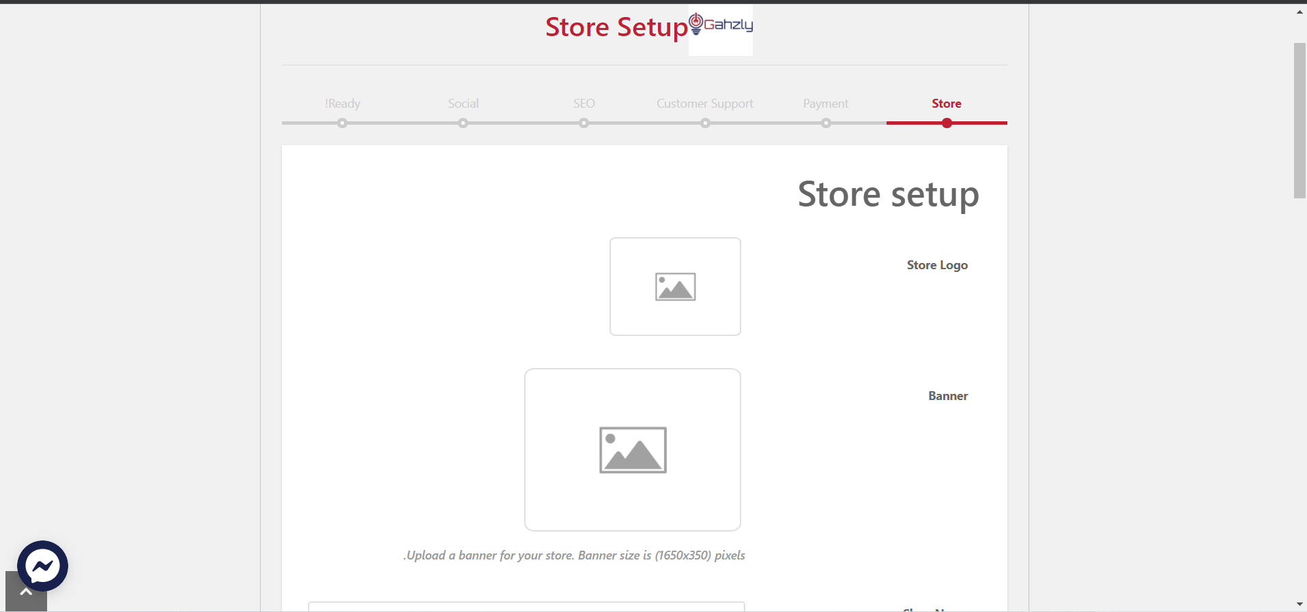This screenshot has height=612, width=1307.
Task: Open the Messenger chat bubble
Action: (x=42, y=566)
